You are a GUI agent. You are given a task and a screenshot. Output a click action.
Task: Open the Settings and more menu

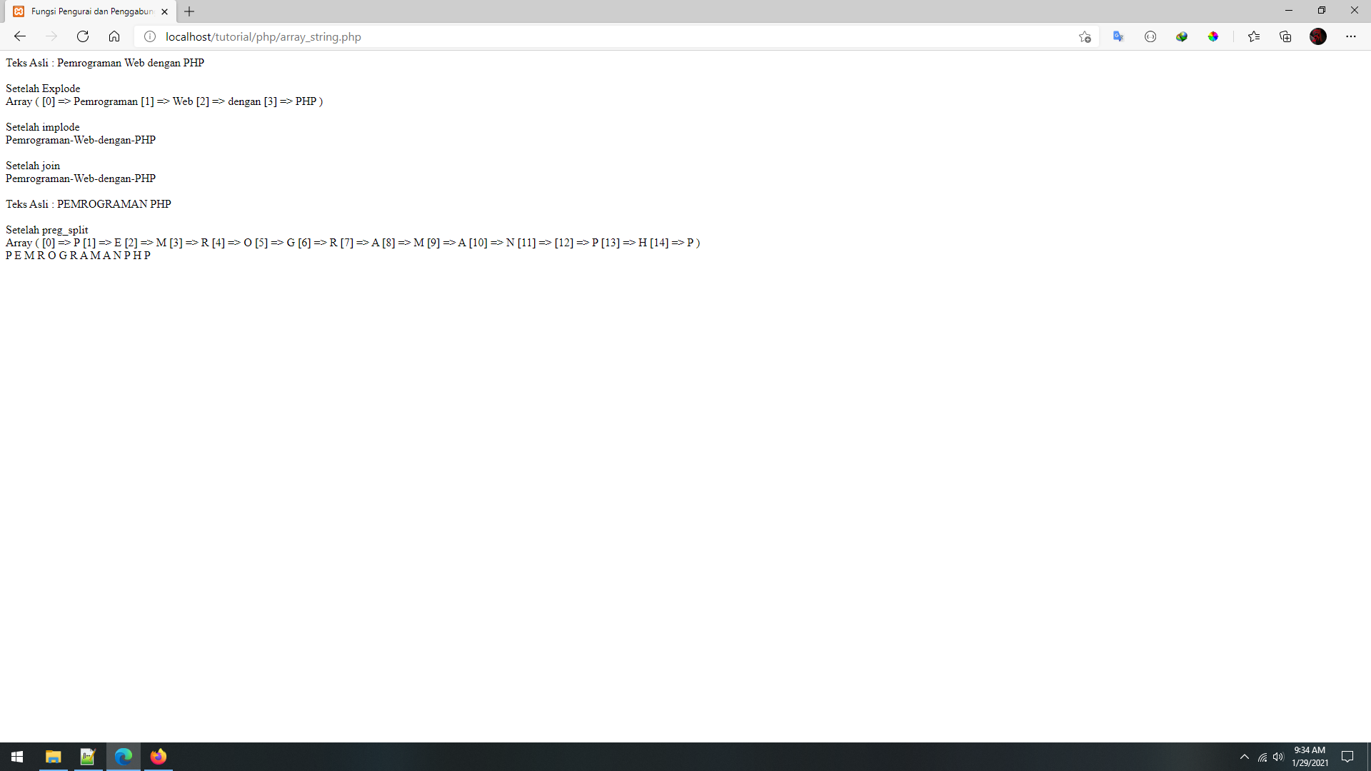pos(1352,36)
